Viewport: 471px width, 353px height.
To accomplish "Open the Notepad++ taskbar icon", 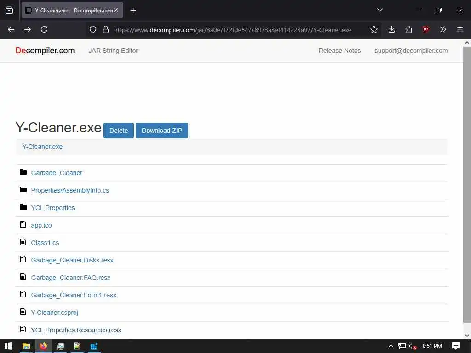I will pyautogui.click(x=77, y=346).
